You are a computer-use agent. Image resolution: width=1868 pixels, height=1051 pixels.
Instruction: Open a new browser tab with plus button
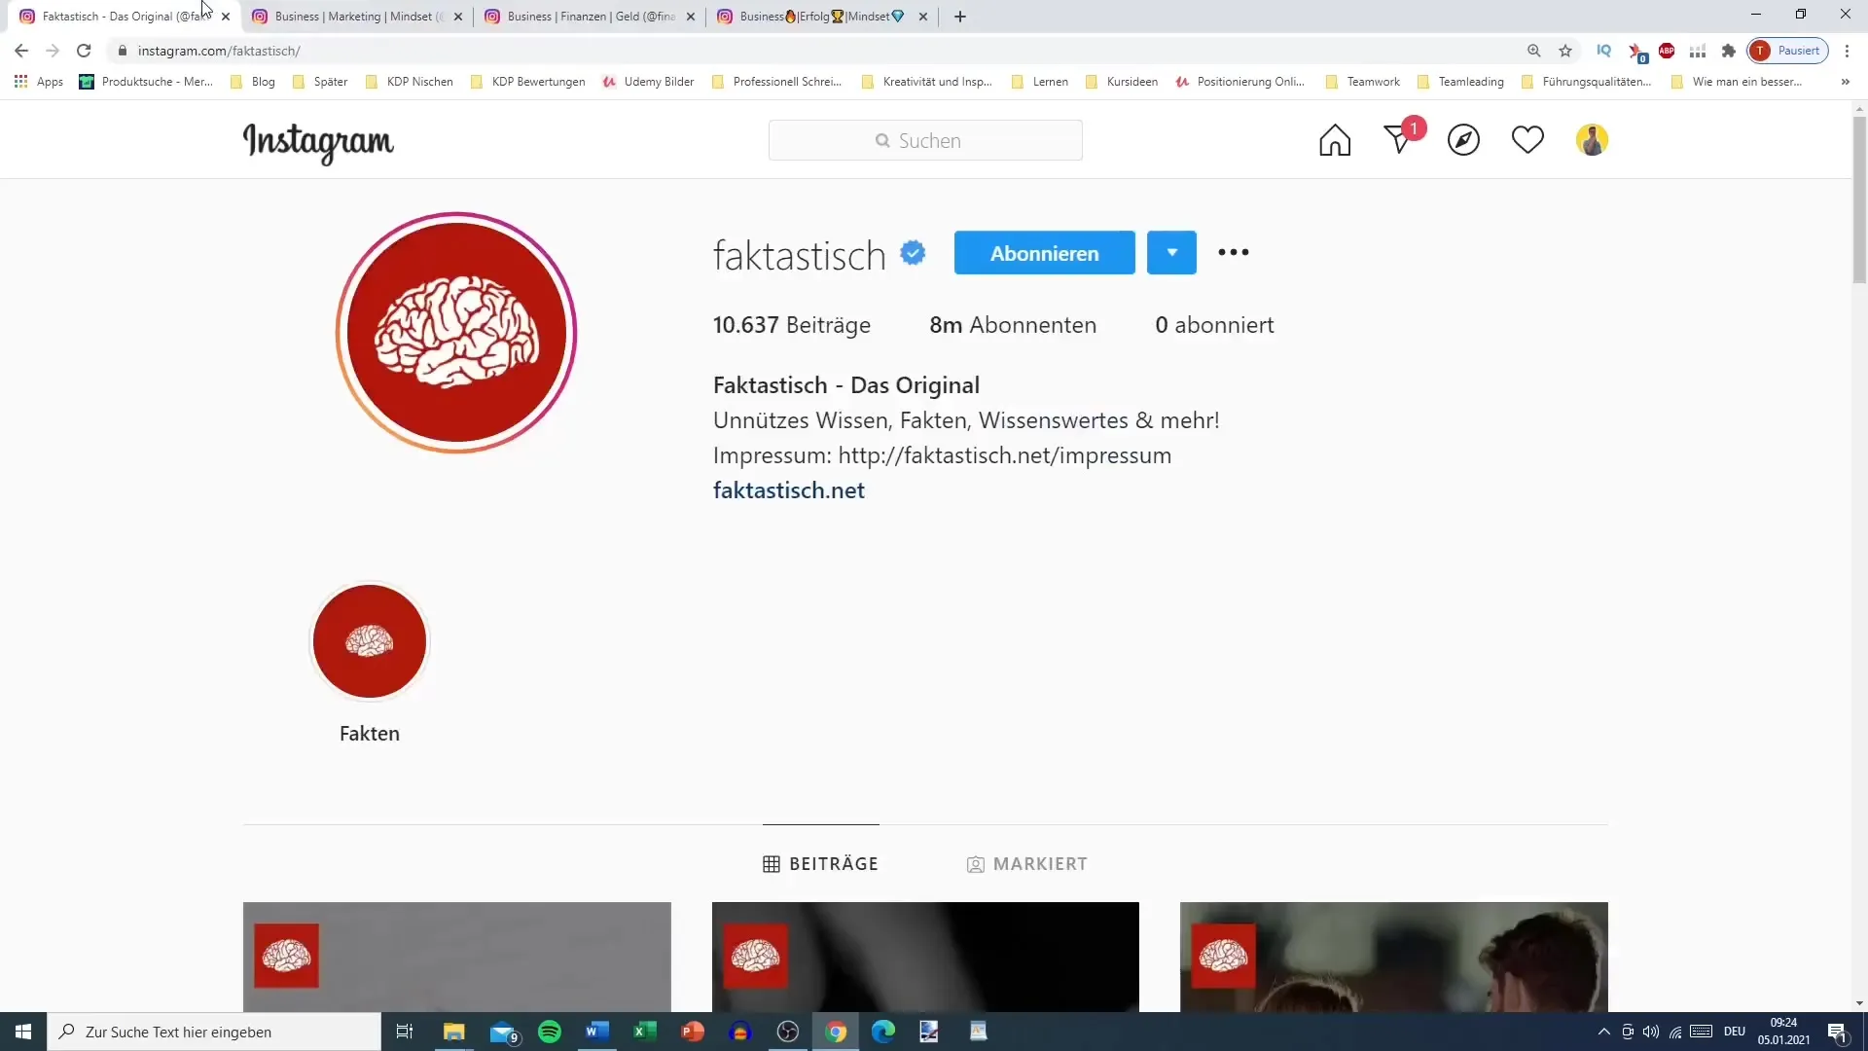point(960,17)
